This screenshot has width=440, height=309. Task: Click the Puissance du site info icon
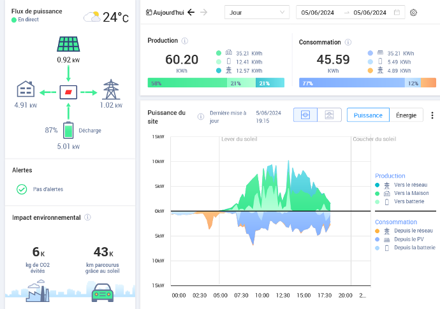click(201, 117)
